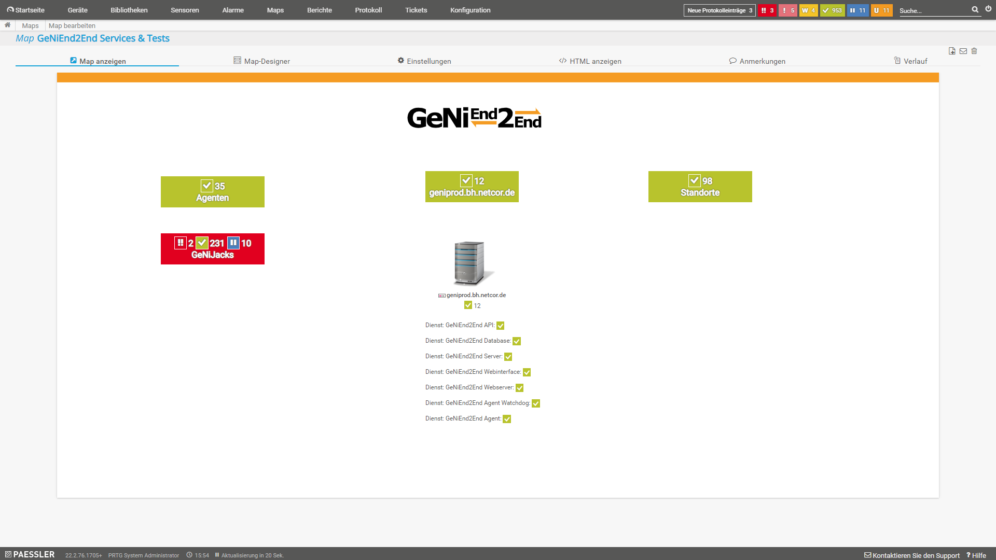Screen dimensions: 996x560
Task: Click the GeNiEnd2End logo
Action: [x=474, y=118]
